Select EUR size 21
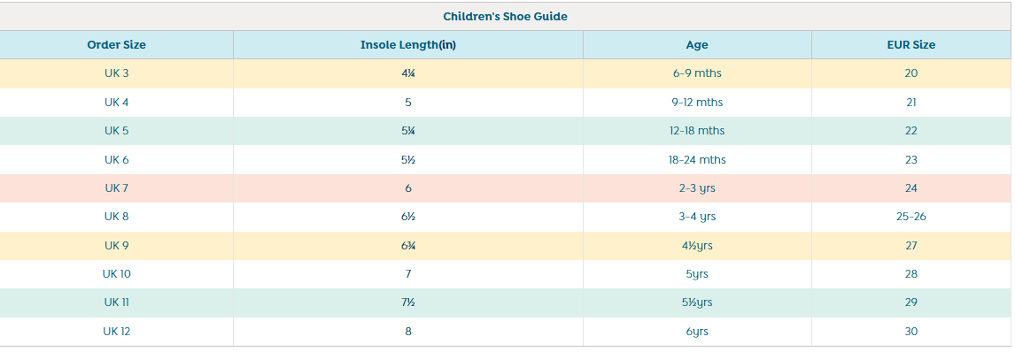Image resolution: width=1015 pixels, height=352 pixels. (x=910, y=102)
